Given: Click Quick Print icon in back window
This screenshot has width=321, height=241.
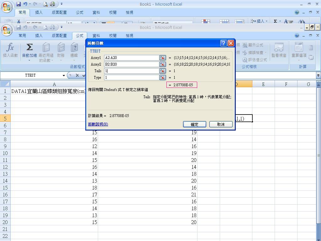Looking at the screenshot, I should tap(52, 4).
